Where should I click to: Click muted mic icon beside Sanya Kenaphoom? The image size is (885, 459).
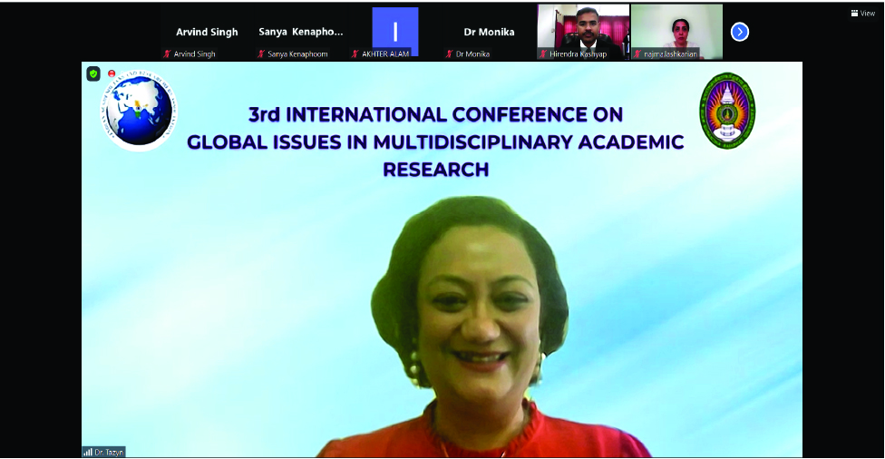coord(261,54)
